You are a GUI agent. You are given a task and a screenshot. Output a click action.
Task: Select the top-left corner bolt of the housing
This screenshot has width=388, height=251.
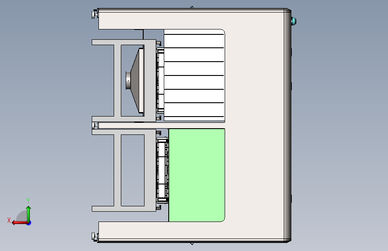(x=95, y=14)
